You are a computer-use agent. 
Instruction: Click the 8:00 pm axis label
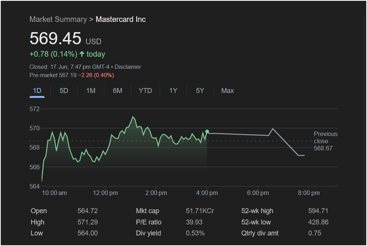click(309, 193)
